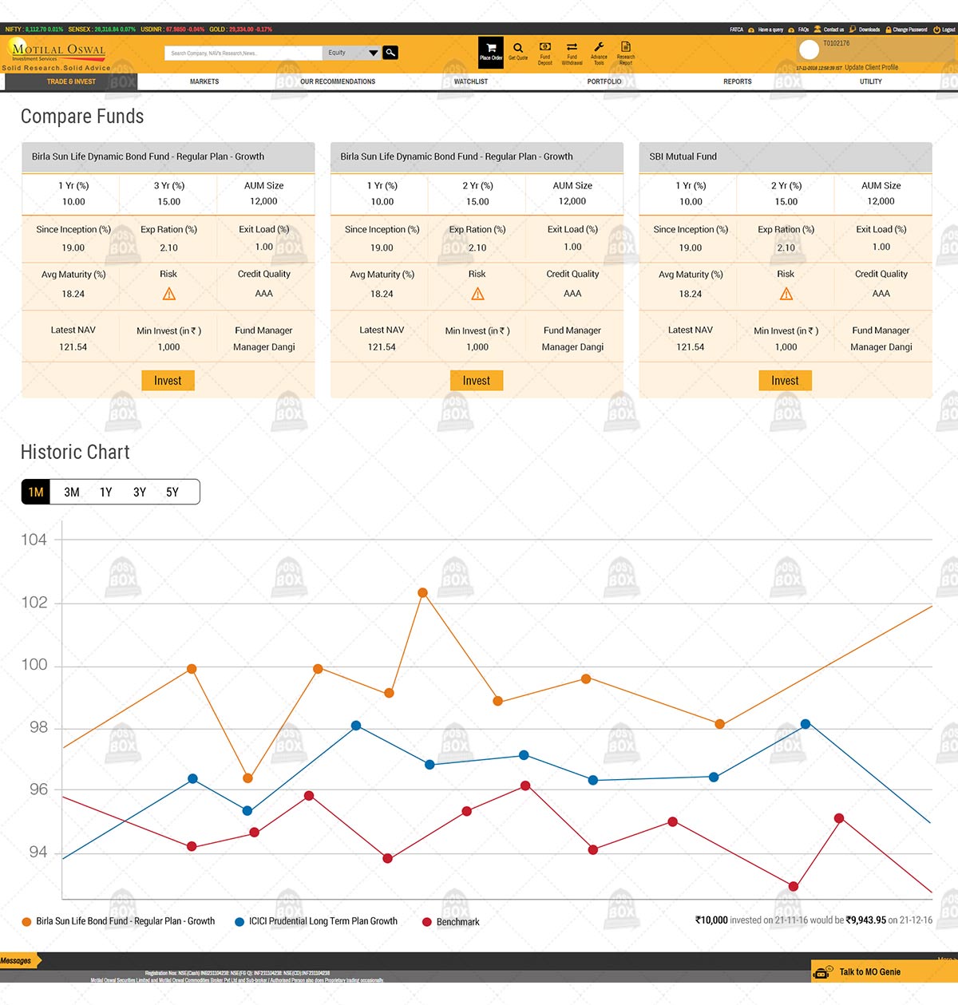Click the Update Client Profile link
This screenshot has width=958, height=1005.
[871, 68]
